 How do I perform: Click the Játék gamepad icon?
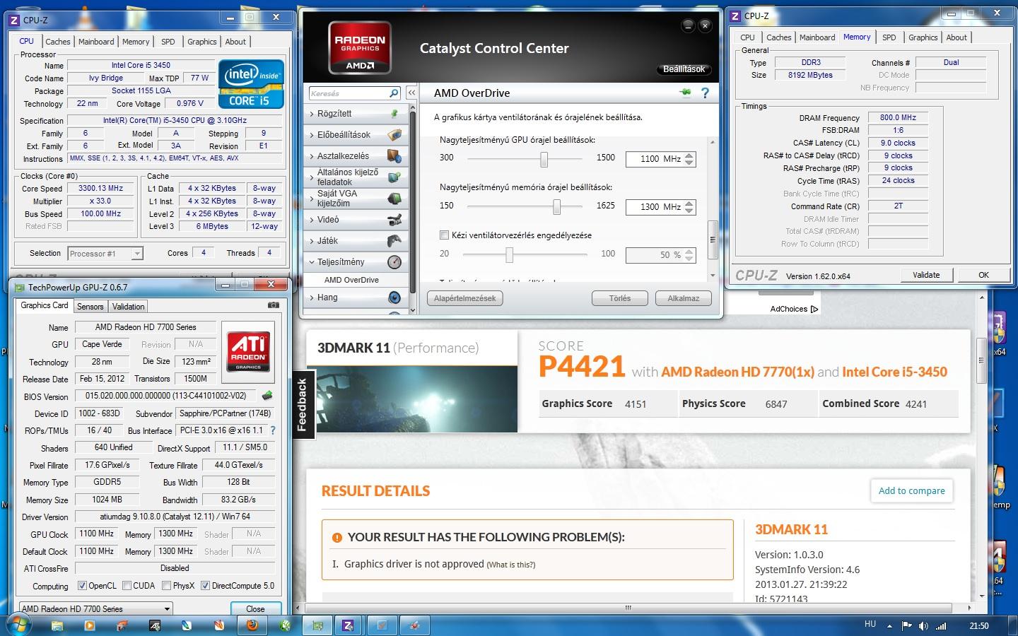(x=394, y=241)
